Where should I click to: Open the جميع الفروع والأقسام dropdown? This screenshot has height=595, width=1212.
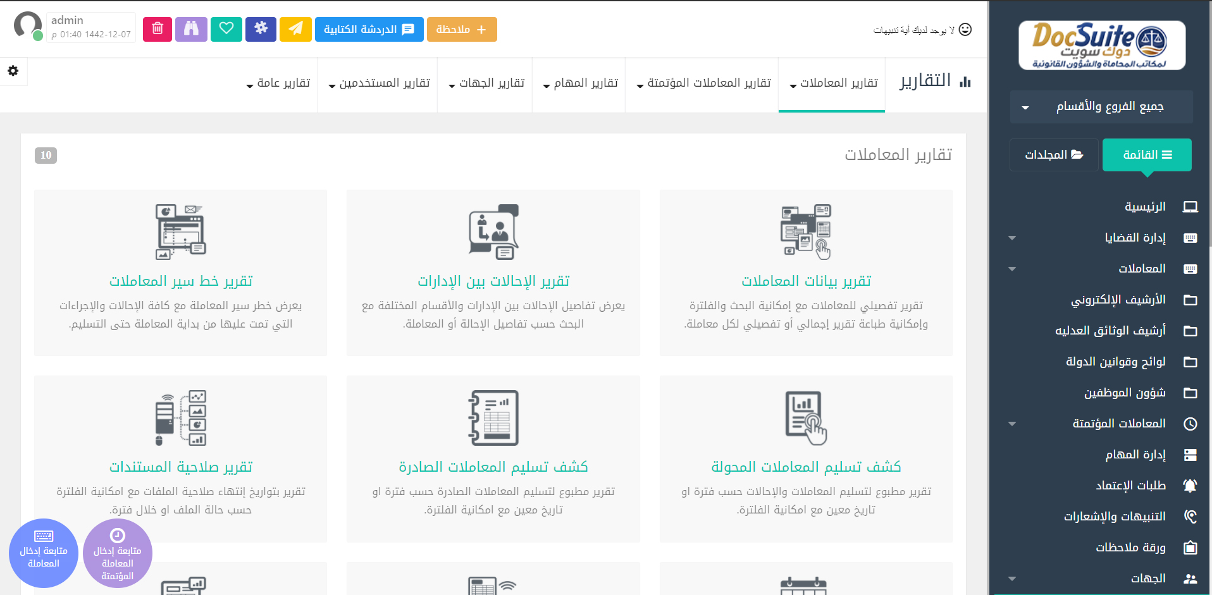1101,107
